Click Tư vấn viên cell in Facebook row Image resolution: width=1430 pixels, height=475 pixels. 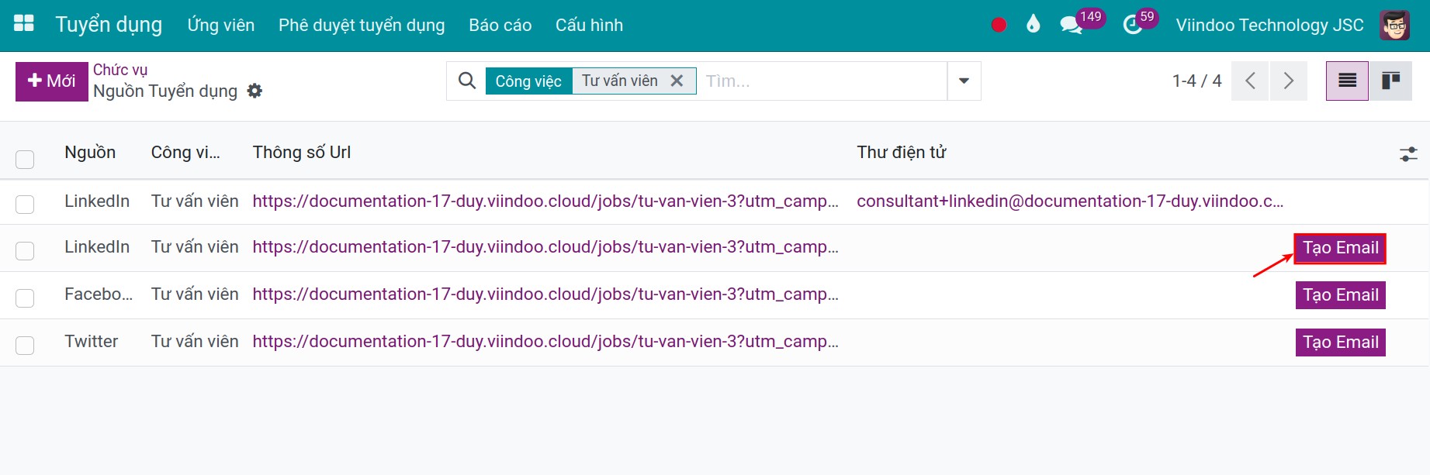(195, 294)
